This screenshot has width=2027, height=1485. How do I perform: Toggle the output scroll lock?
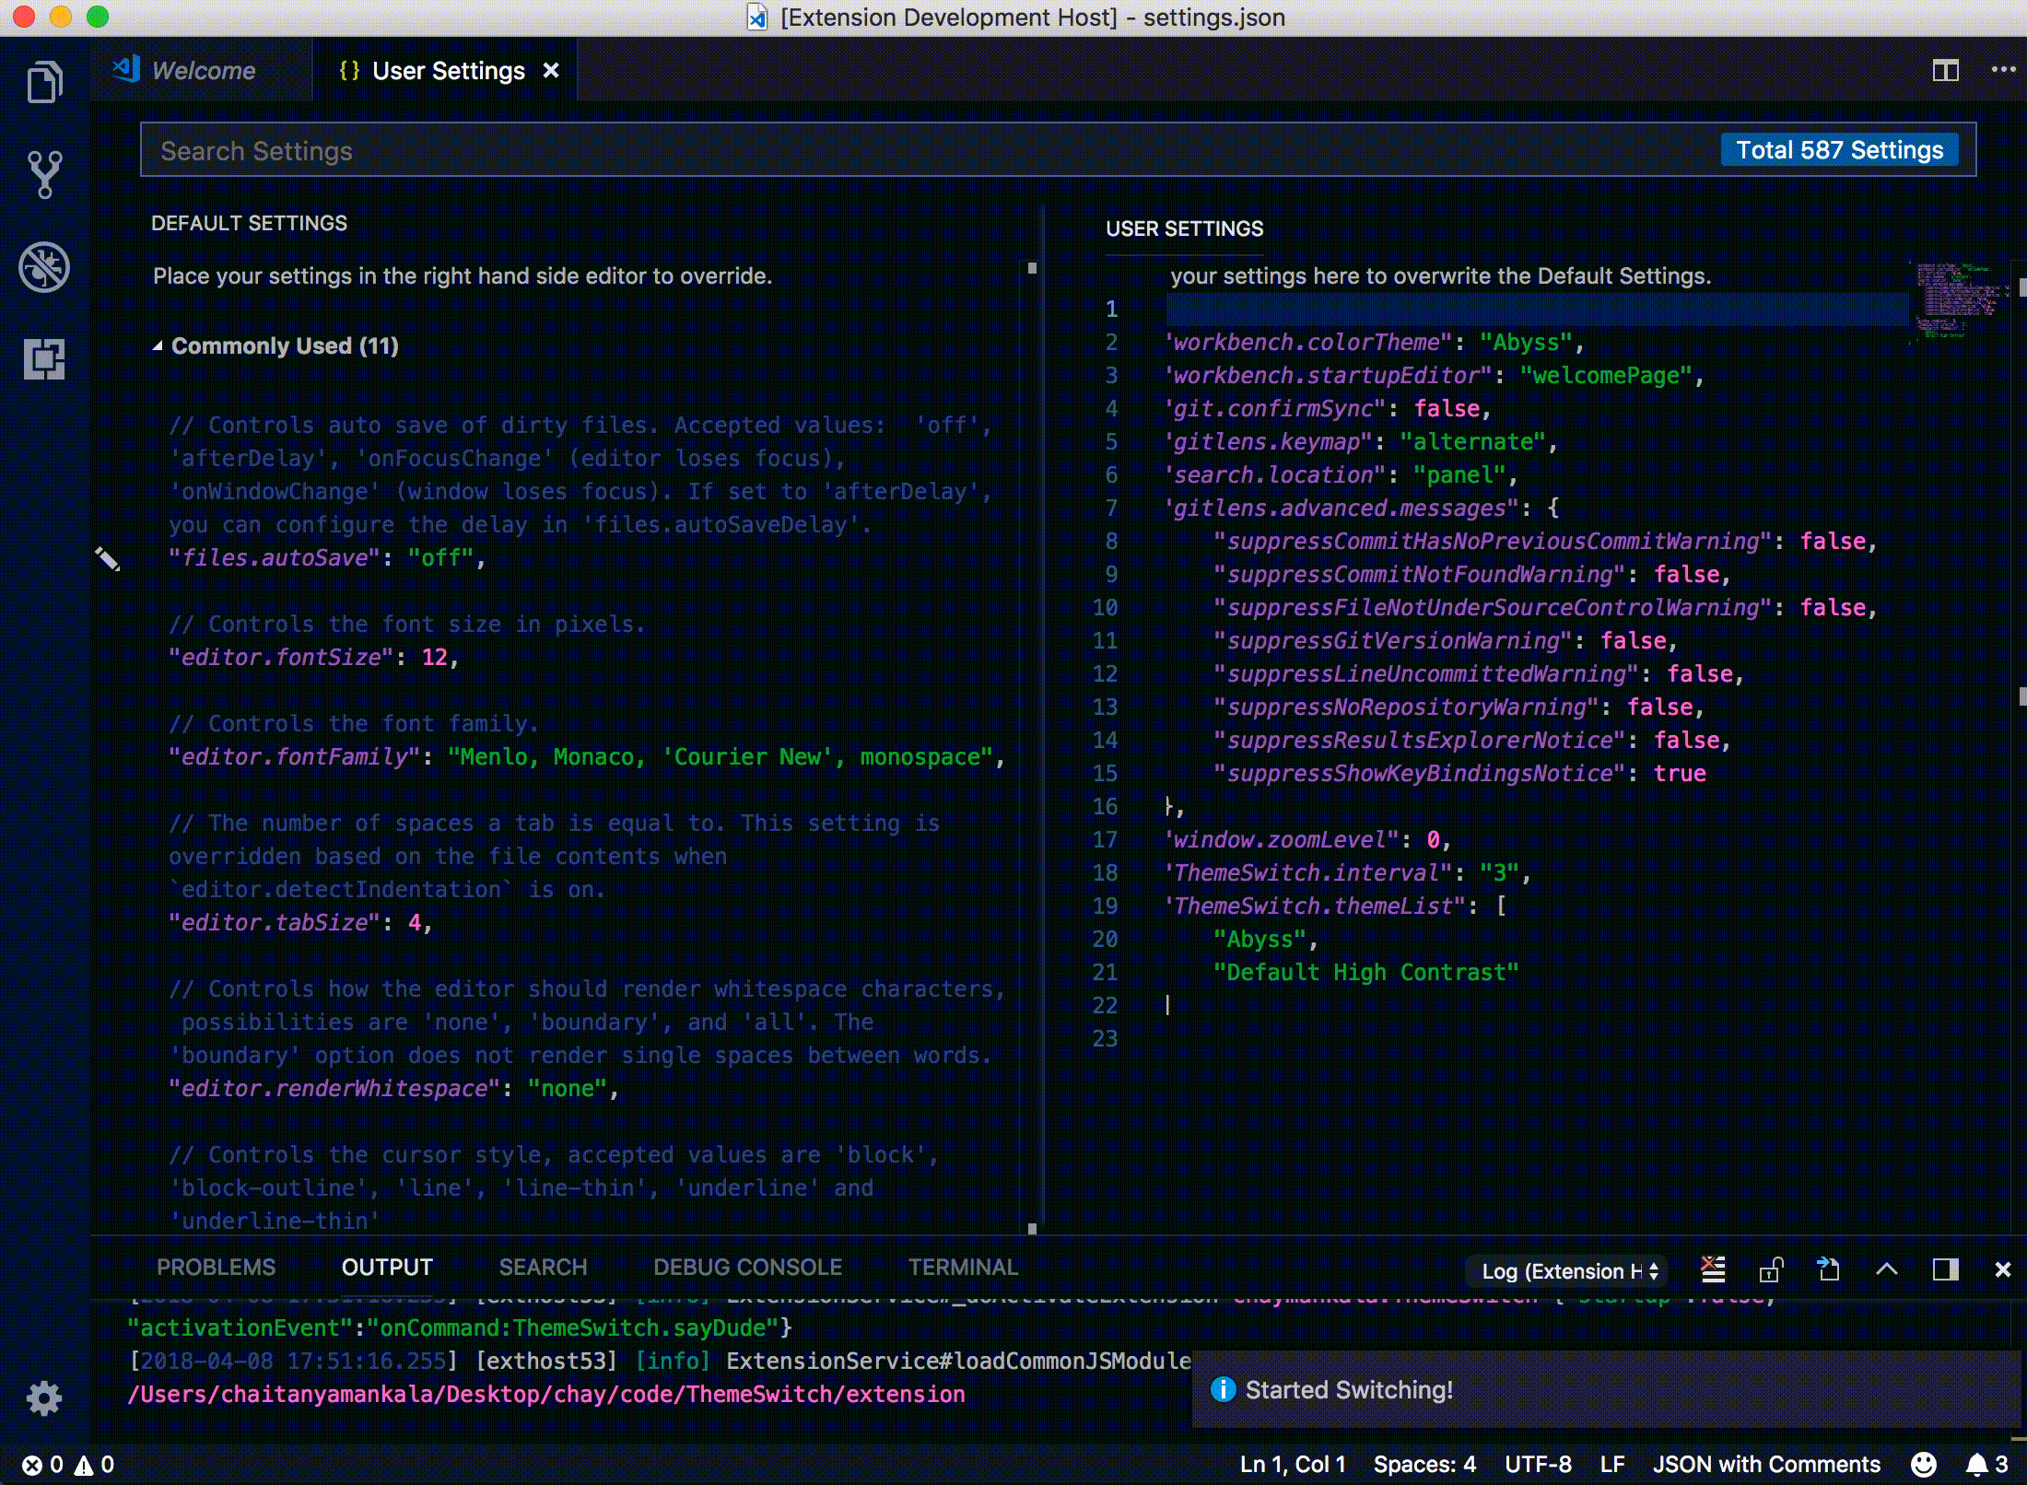click(x=1771, y=1270)
